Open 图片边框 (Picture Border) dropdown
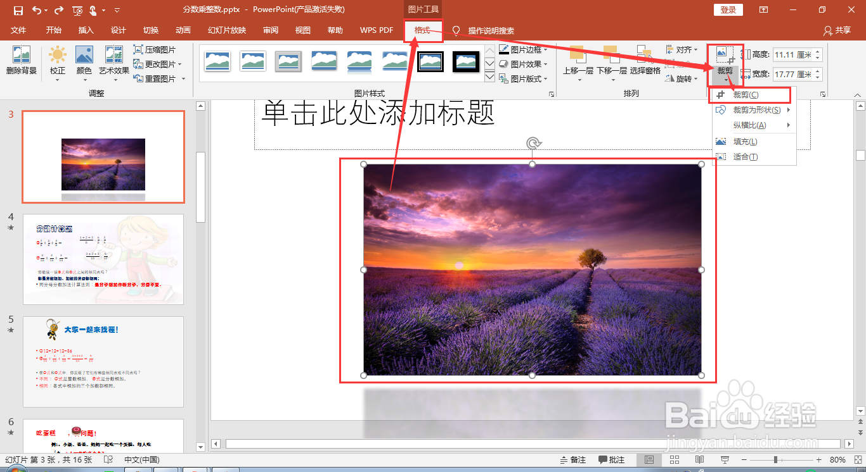866x472 pixels. point(523,49)
